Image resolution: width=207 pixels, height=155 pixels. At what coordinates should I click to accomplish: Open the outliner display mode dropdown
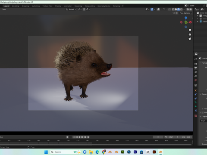(197, 9)
